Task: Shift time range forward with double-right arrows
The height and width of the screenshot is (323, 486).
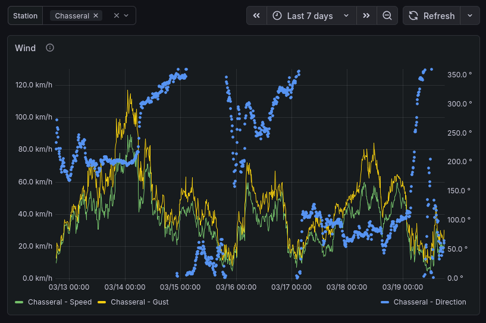Action: click(366, 16)
